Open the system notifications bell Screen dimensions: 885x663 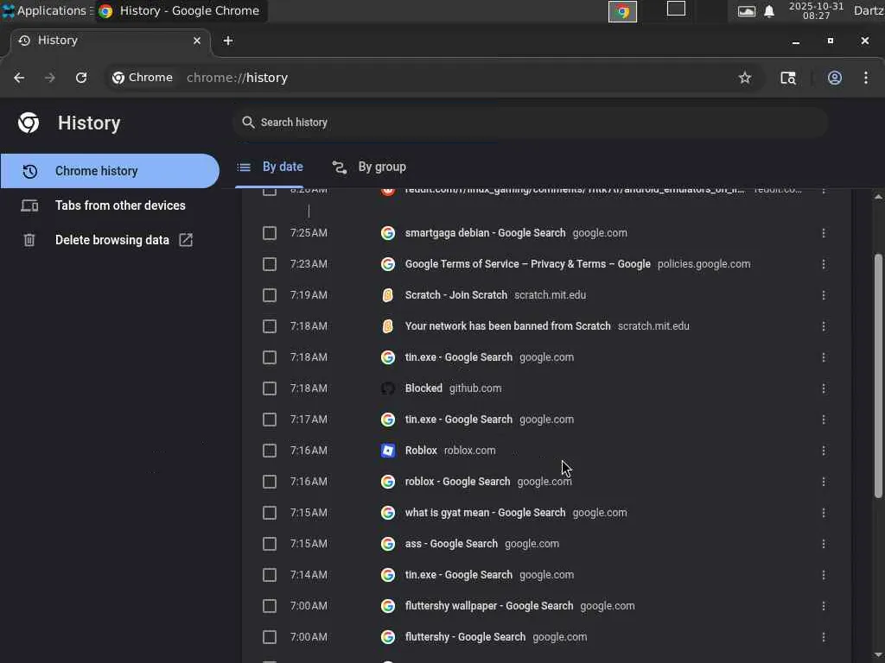point(769,11)
